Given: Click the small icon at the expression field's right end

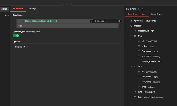Looking at the screenshot, I should [91, 22].
